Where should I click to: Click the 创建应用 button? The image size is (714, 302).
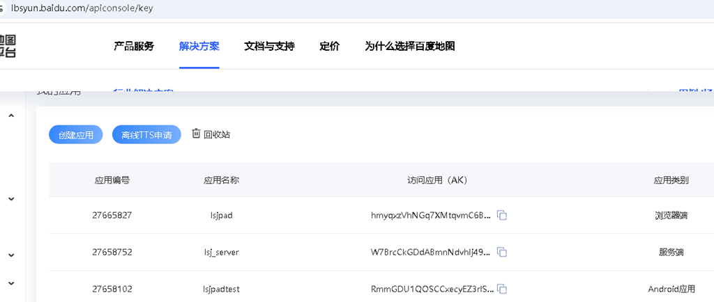pyautogui.click(x=75, y=135)
